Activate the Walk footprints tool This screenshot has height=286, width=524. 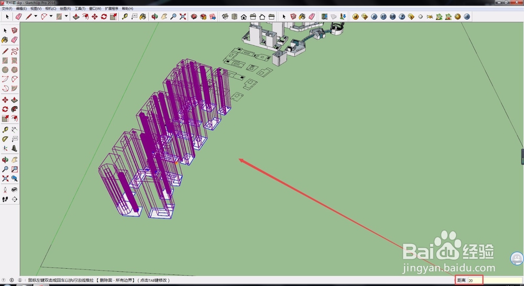click(x=5, y=200)
